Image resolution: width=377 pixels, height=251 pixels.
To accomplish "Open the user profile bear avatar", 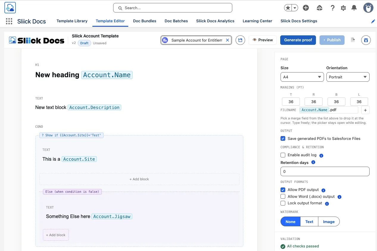I will pos(368,8).
